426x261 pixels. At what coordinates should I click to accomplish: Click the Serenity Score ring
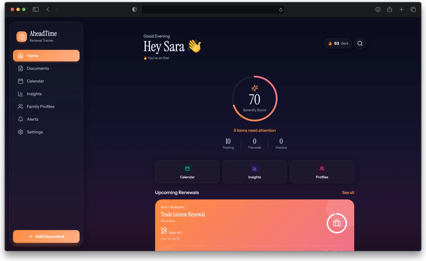point(255,99)
